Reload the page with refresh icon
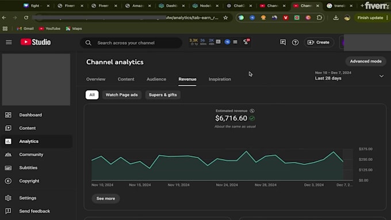 tap(26, 18)
